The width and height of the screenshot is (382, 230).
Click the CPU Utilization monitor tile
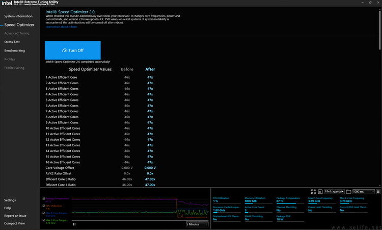click(227, 200)
